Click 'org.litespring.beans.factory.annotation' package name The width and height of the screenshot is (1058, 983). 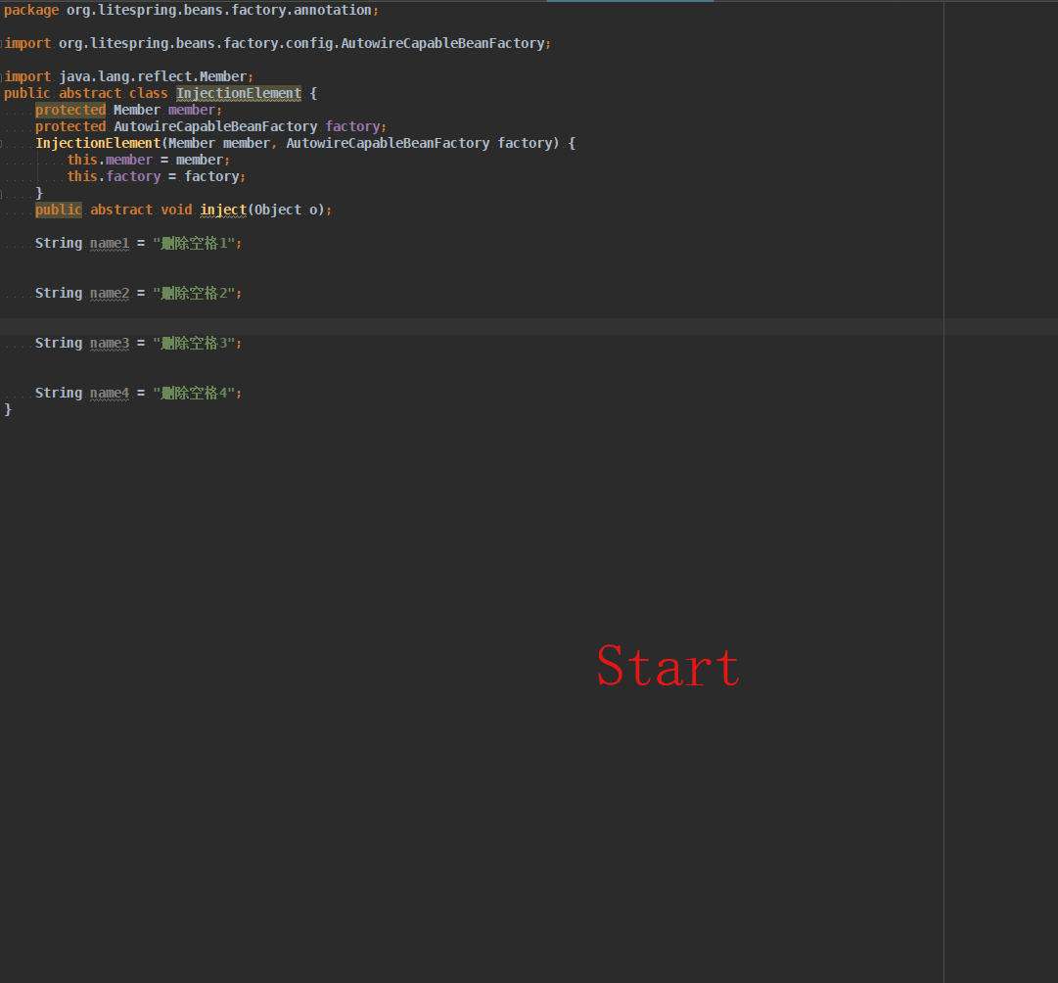click(218, 10)
